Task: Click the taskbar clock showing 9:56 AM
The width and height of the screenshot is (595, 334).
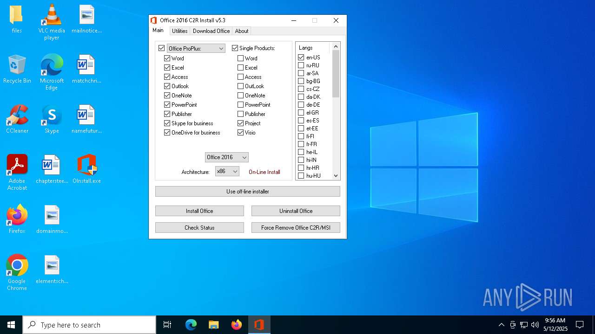Action: [555, 325]
